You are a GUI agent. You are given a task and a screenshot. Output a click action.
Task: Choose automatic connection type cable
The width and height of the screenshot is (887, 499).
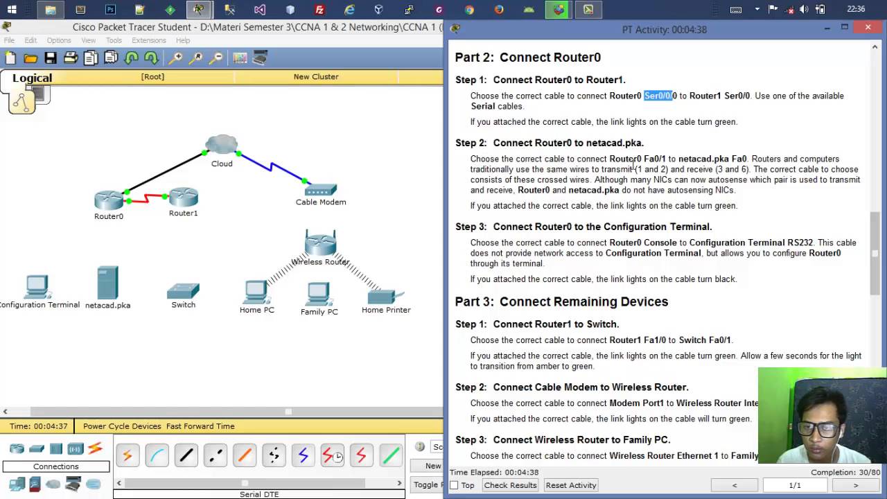tap(128, 455)
